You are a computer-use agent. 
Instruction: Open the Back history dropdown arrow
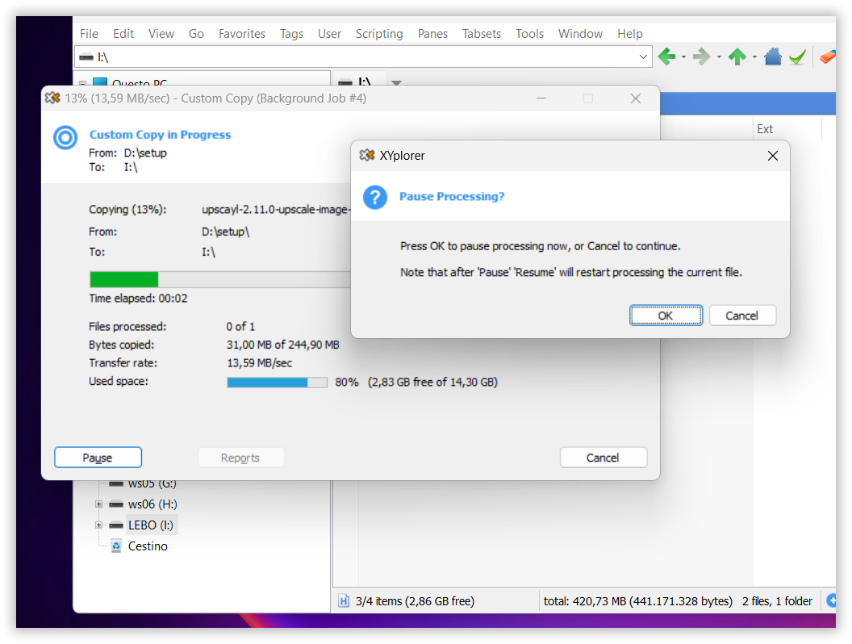(683, 56)
